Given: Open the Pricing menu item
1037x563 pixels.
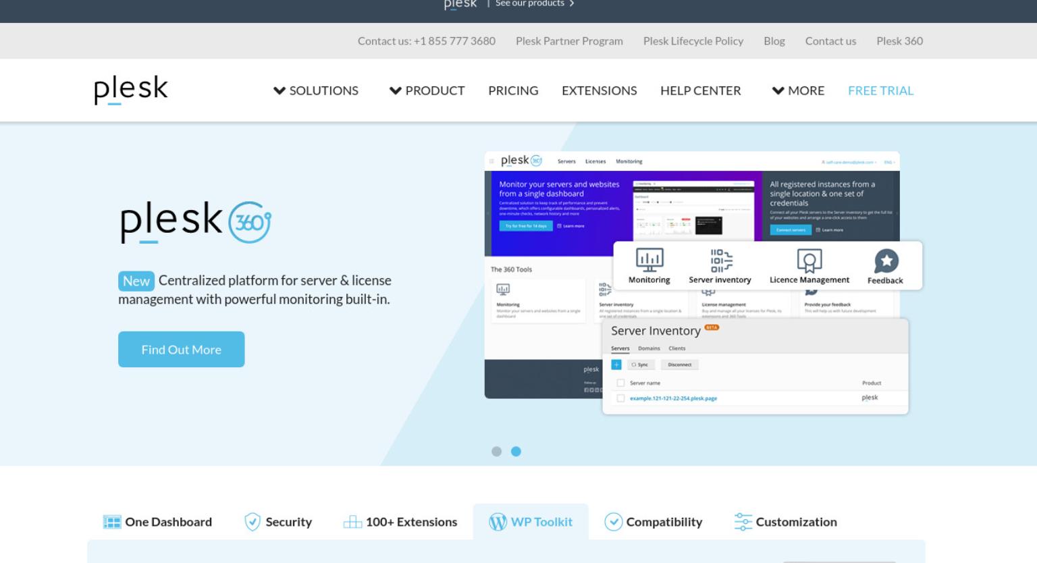Looking at the screenshot, I should pos(513,90).
